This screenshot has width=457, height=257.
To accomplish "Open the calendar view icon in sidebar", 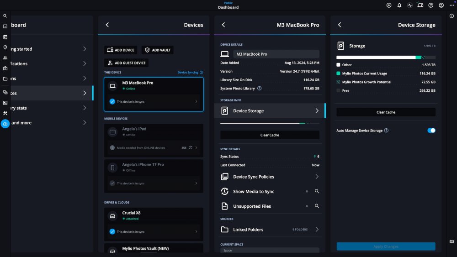I will tap(5, 37).
